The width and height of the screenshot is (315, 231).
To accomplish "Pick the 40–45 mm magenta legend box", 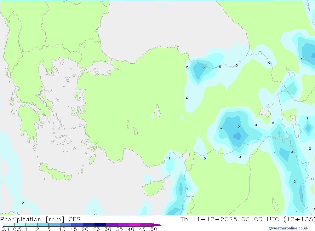I will [135, 225].
